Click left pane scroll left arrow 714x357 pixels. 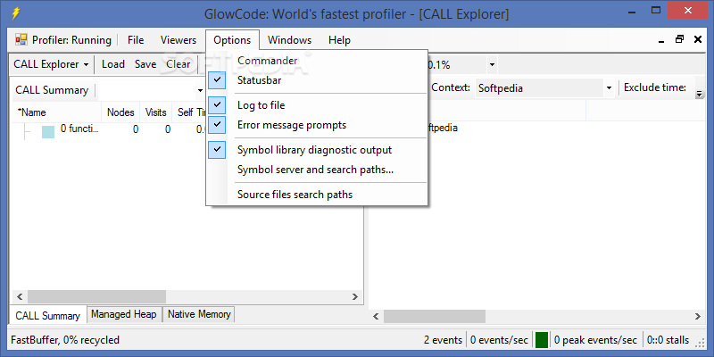[20, 296]
